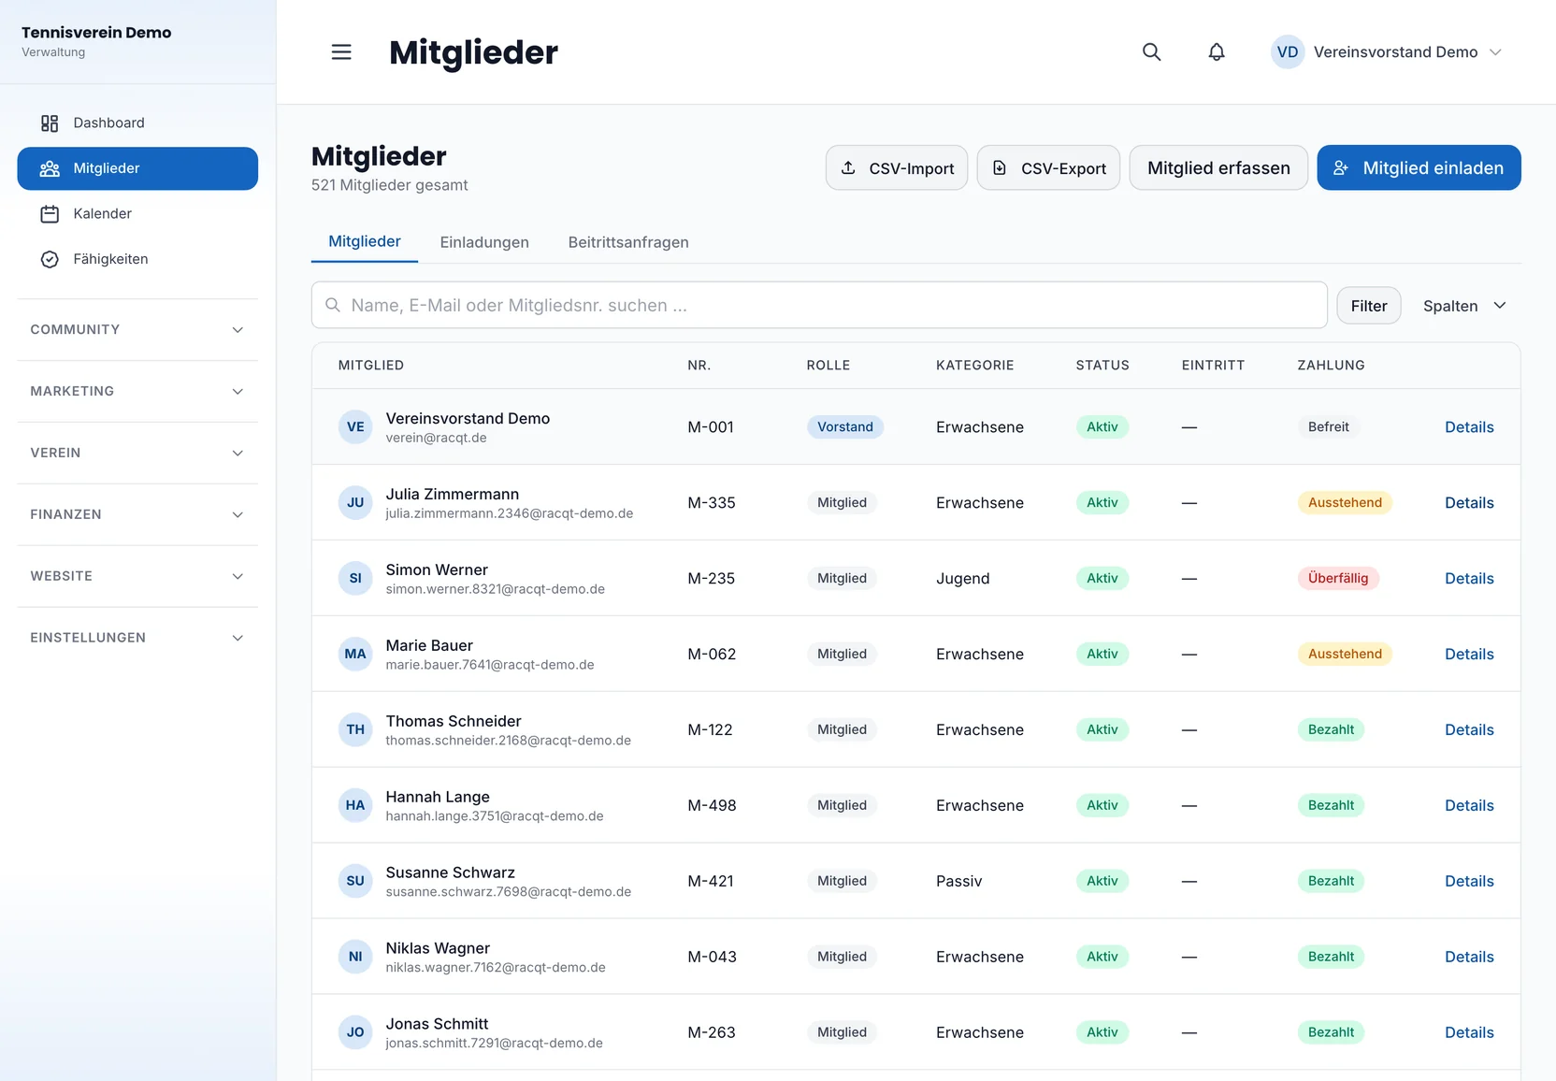The width and height of the screenshot is (1556, 1081).
Task: Open the Spalten columns dropdown
Action: tap(1464, 306)
